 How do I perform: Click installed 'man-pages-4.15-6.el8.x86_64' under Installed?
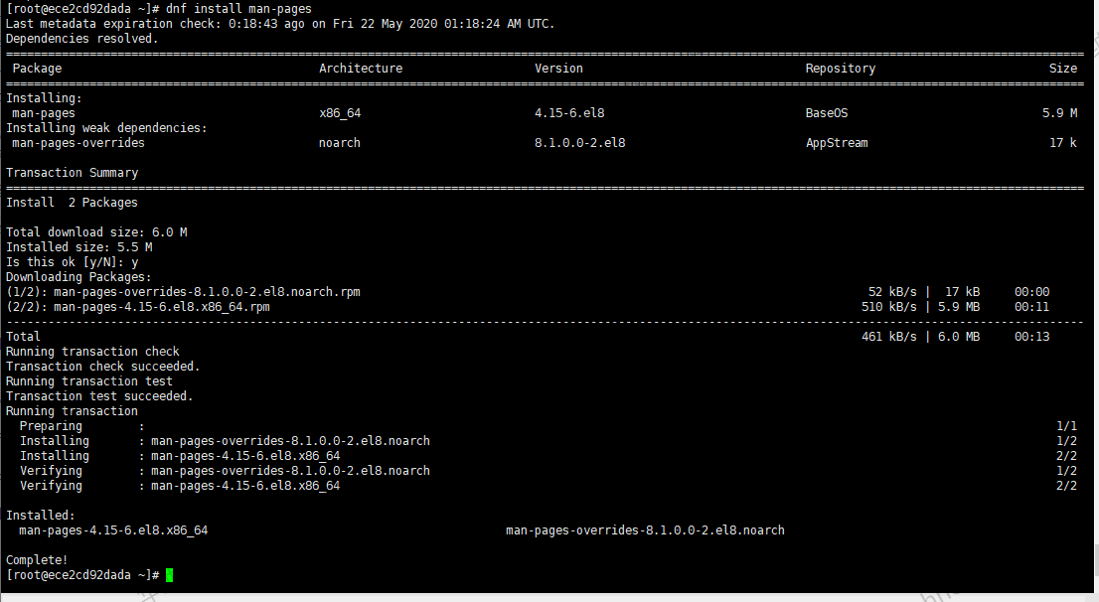(x=113, y=530)
